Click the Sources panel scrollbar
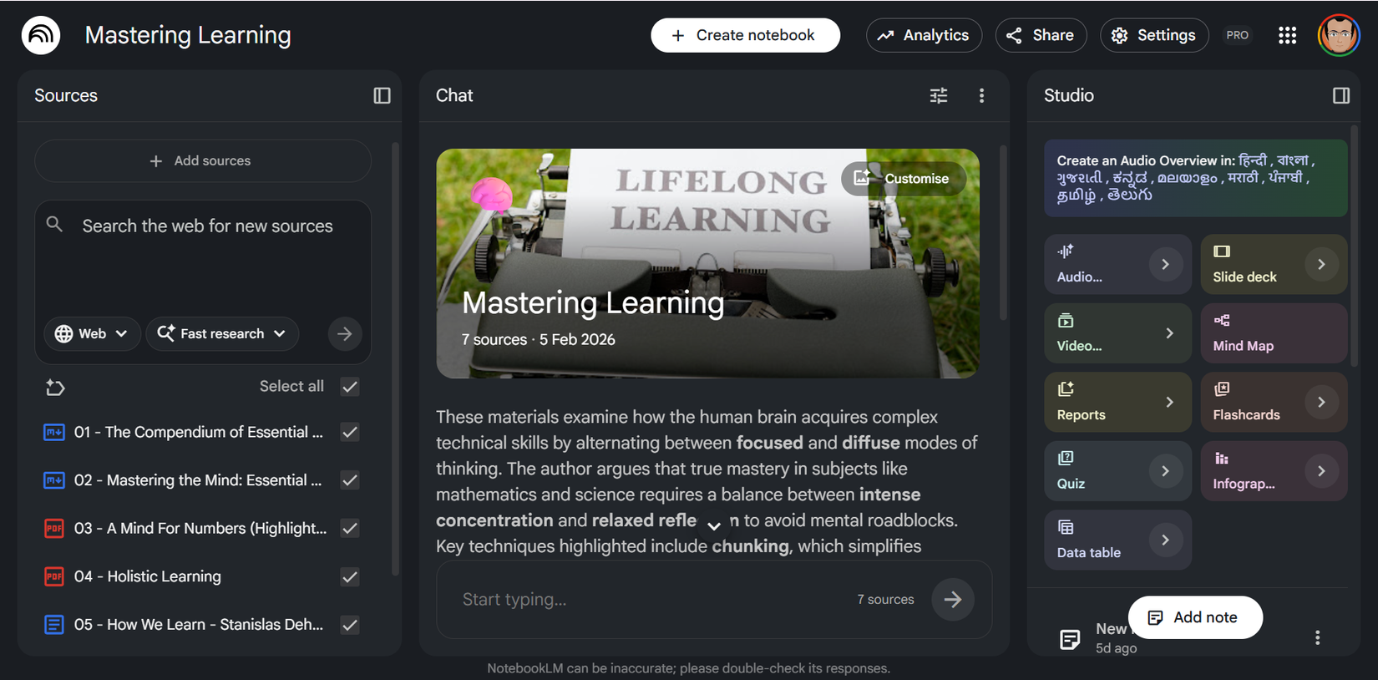Screen dimensions: 1378x680 pos(395,359)
